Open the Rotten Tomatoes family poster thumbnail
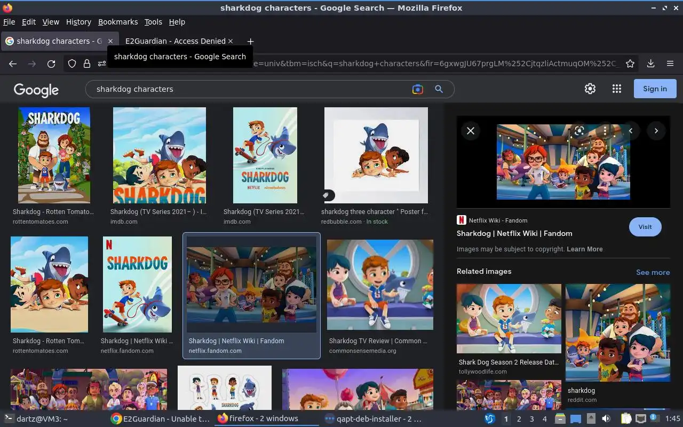Image resolution: width=683 pixels, height=427 pixels. pyautogui.click(x=54, y=155)
